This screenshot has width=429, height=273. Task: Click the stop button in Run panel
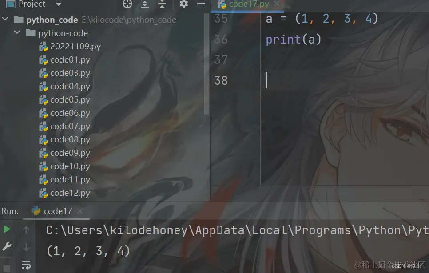click(x=7, y=268)
